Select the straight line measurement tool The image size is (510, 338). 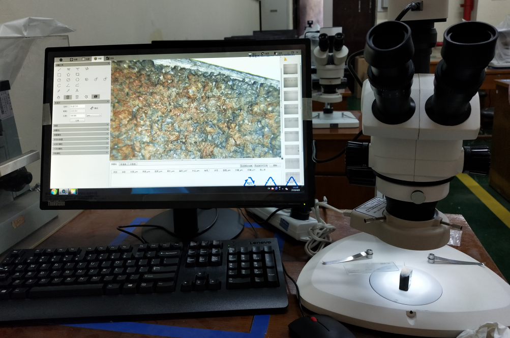pyautogui.click(x=59, y=70)
